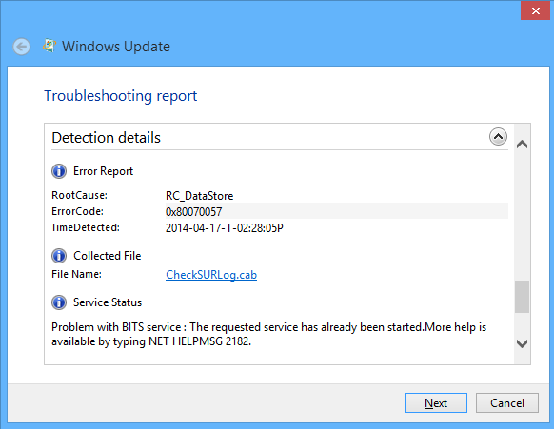The image size is (554, 429).
Task: Click the Windows Update title text
Action: point(116,47)
